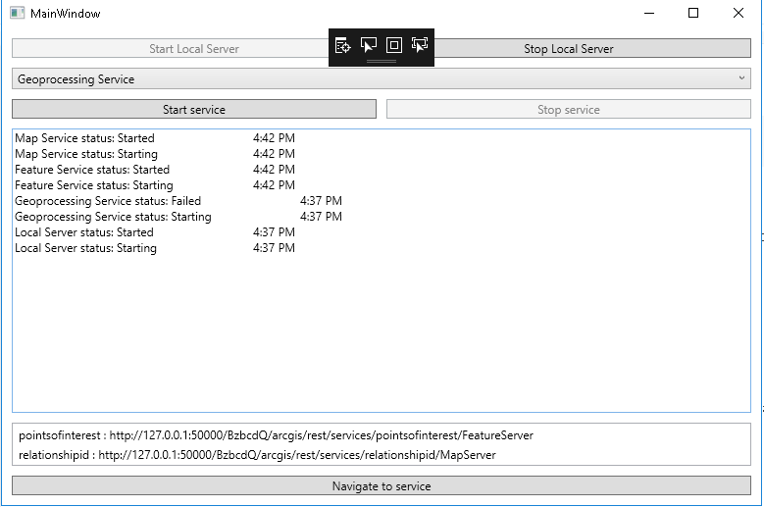Click the 4:37 PM time beside Local Server Starting
764x507 pixels.
274,248
